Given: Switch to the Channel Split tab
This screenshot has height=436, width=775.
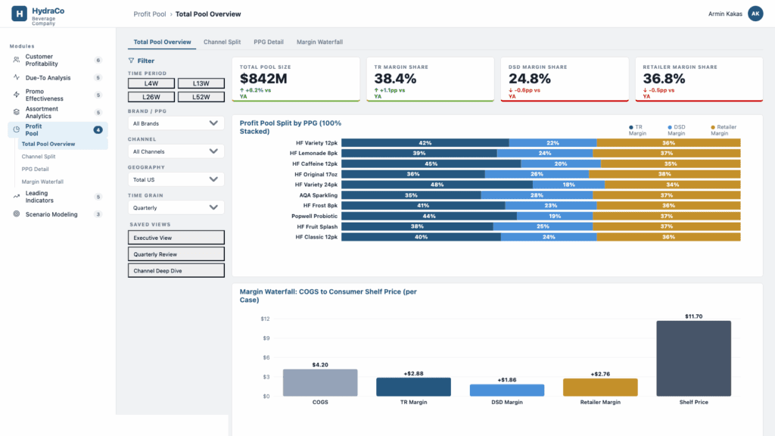Looking at the screenshot, I should tap(222, 42).
